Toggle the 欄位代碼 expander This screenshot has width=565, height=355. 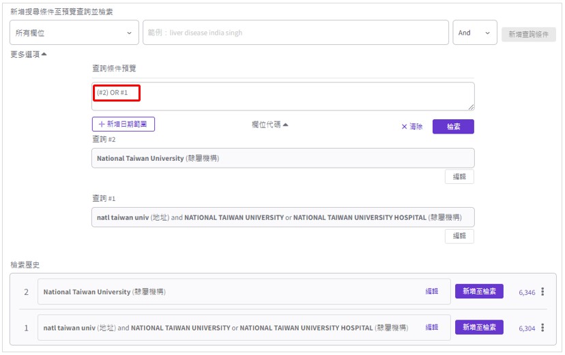270,125
